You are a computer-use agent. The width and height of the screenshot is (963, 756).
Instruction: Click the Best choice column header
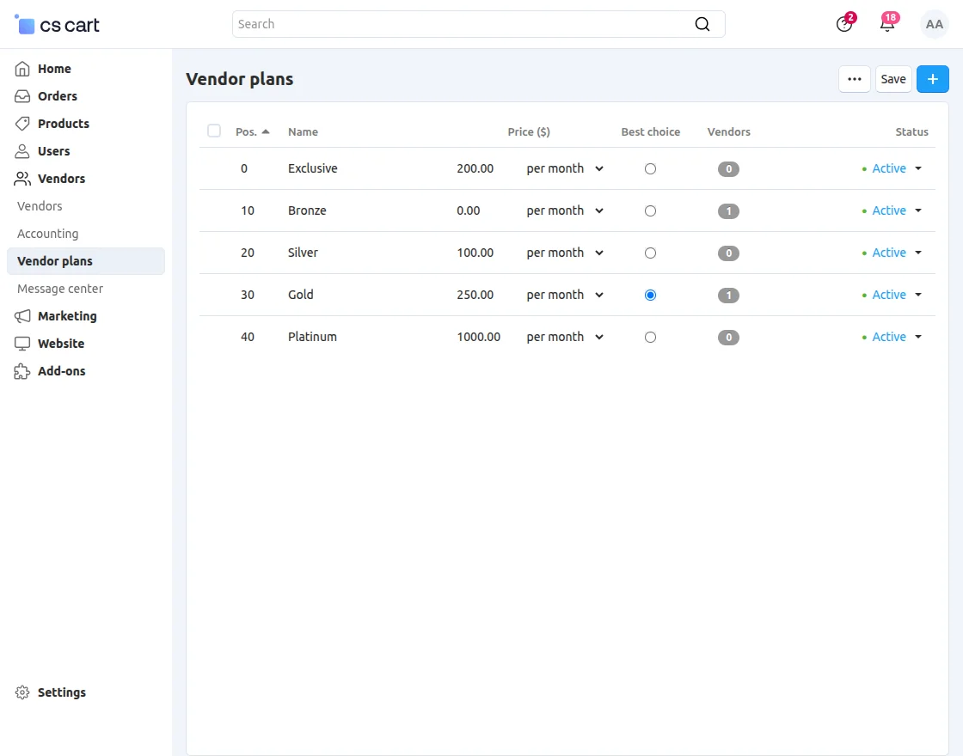coord(650,132)
